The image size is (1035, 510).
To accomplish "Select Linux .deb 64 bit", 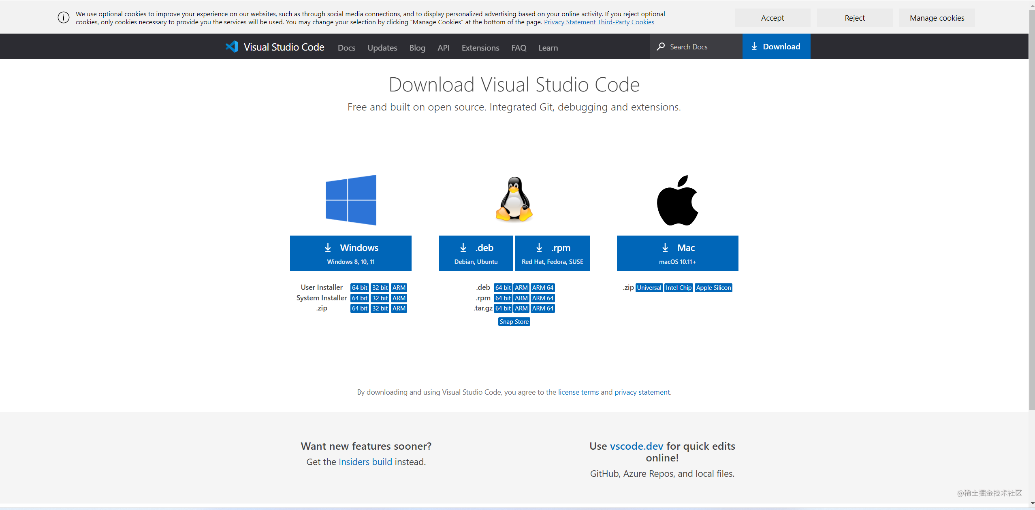I will click(503, 288).
